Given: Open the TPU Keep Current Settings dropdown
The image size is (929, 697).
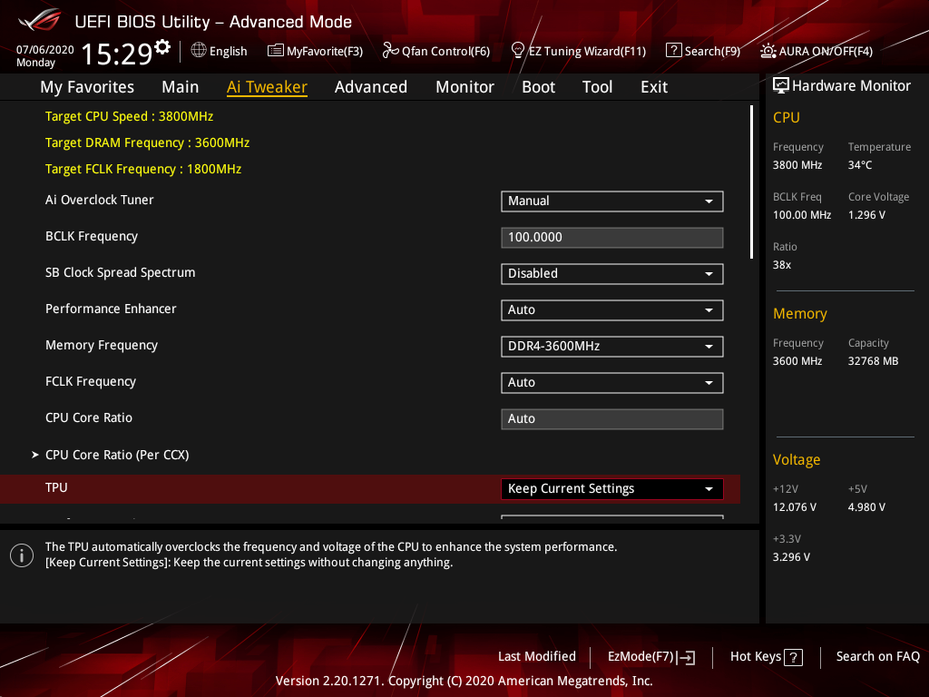Looking at the screenshot, I should (x=612, y=489).
